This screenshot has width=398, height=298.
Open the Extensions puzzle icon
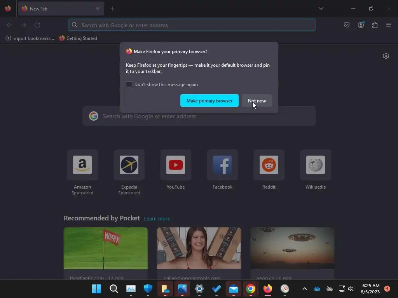tap(375, 25)
